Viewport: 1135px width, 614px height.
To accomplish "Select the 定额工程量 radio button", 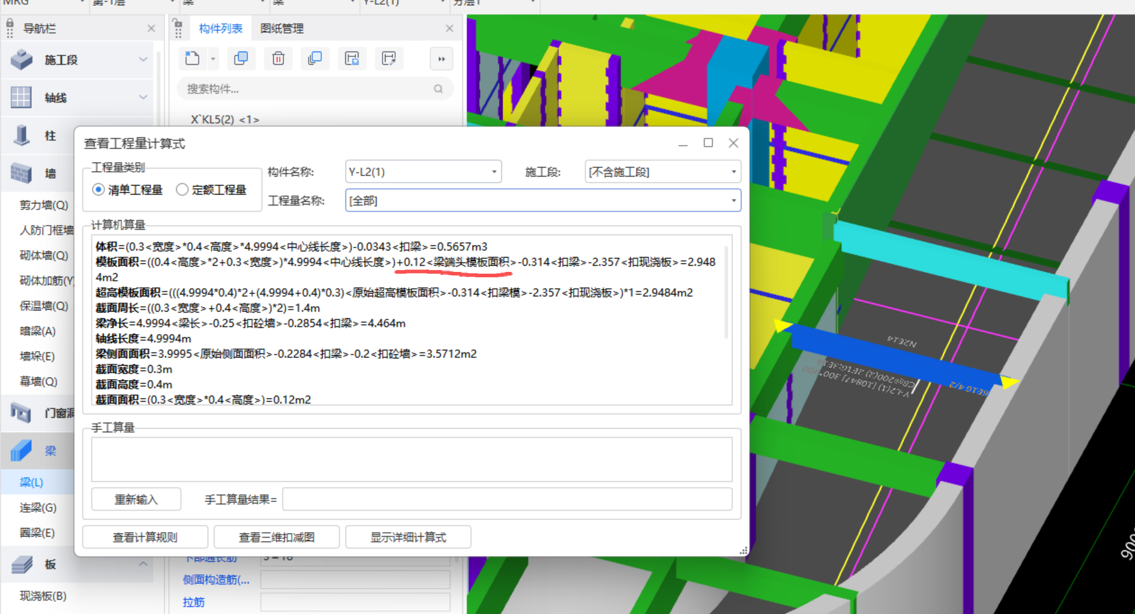I will (x=182, y=190).
